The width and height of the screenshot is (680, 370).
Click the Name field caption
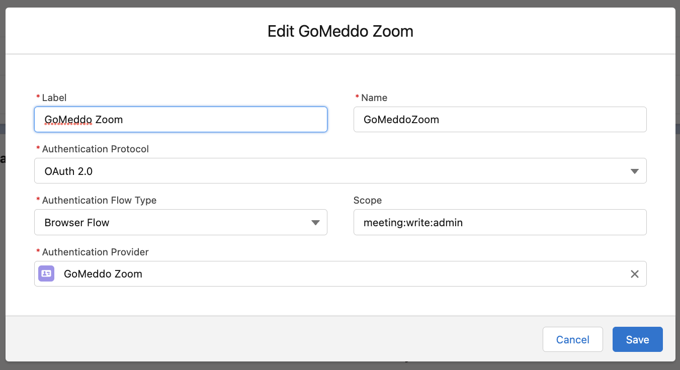[x=374, y=98]
